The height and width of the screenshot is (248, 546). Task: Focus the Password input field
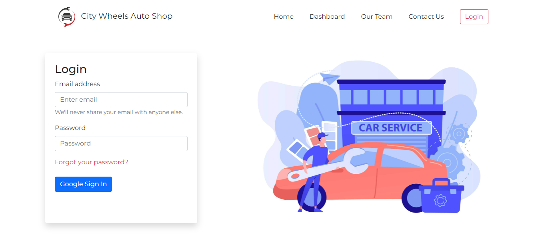tap(121, 144)
